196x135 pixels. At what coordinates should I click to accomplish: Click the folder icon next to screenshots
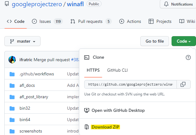coord(12,131)
